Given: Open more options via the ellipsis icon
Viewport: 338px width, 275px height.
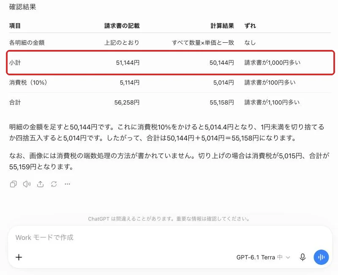Looking at the screenshot, I should tap(68, 184).
